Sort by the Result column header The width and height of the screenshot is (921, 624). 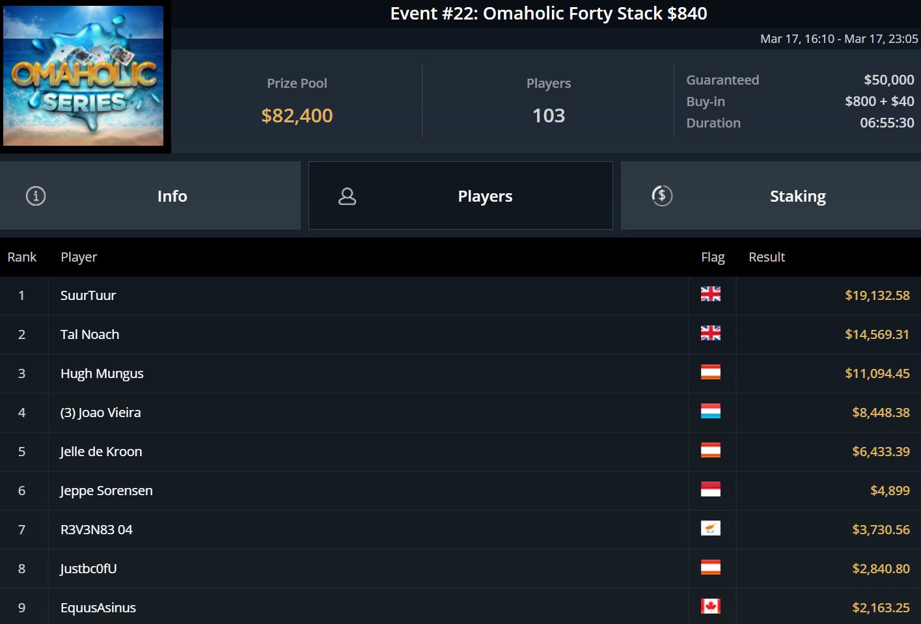[x=767, y=257]
